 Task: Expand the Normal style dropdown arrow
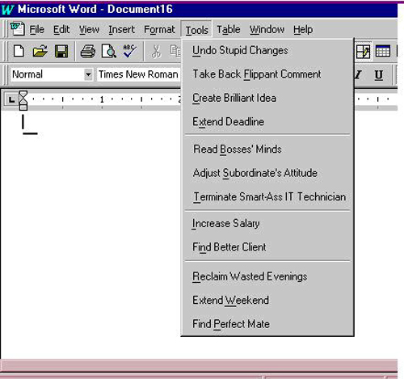[88, 74]
